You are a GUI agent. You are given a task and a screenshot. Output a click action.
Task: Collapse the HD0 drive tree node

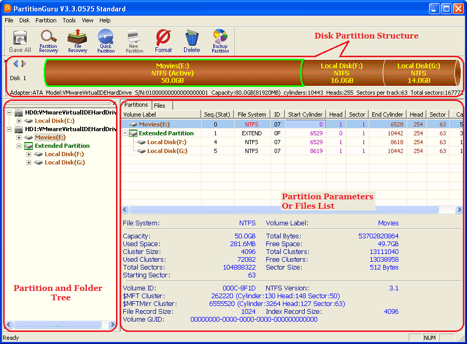click(9, 112)
